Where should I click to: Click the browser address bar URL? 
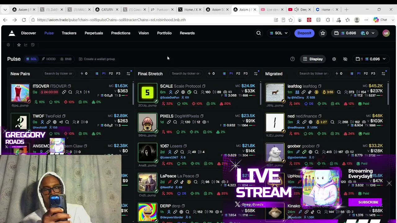coord(111,20)
